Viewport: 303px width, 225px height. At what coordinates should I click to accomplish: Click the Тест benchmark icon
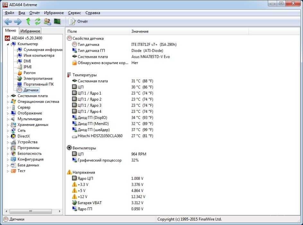click(x=13, y=171)
